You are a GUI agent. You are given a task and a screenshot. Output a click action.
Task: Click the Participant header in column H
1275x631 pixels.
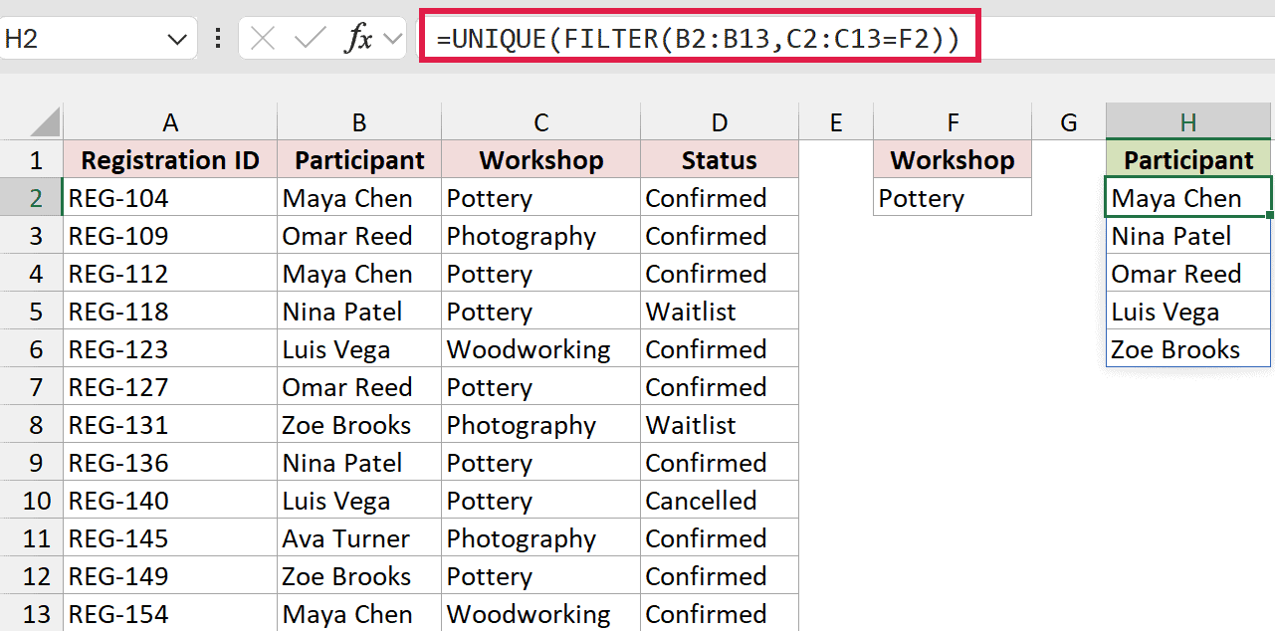click(1189, 160)
